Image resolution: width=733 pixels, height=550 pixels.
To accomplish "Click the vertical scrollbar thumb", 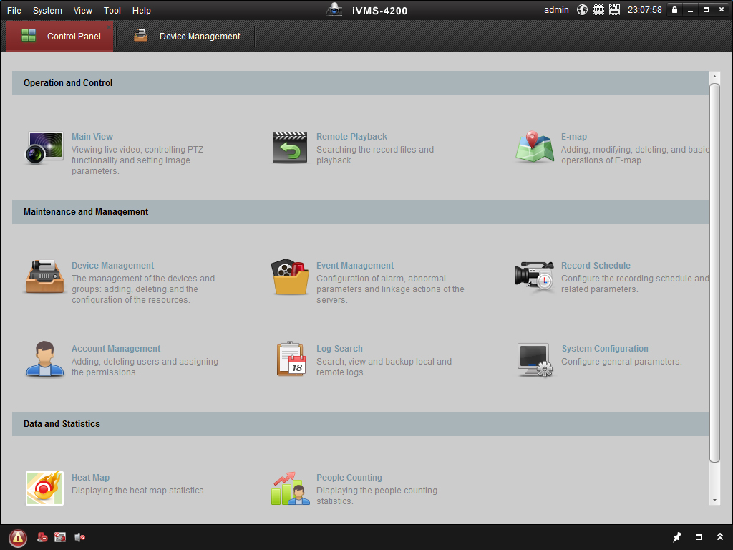I will tap(714, 273).
